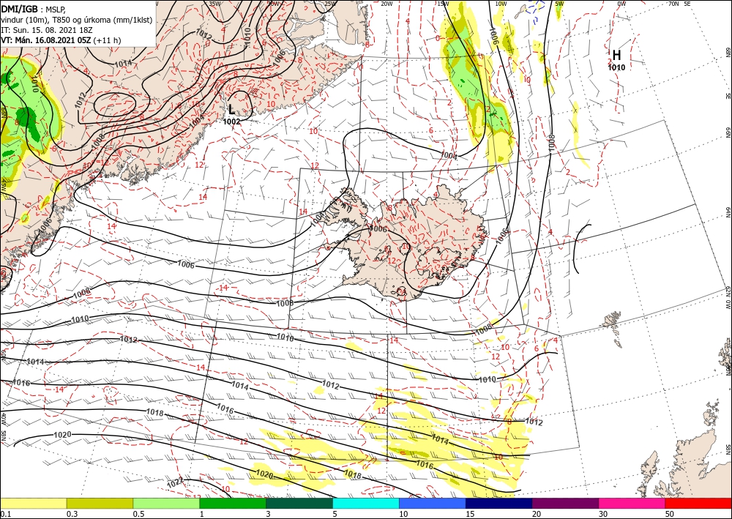Viewport: 732px width, 519px height.
Task: Select the red 50+ legend band
Action: [698, 503]
